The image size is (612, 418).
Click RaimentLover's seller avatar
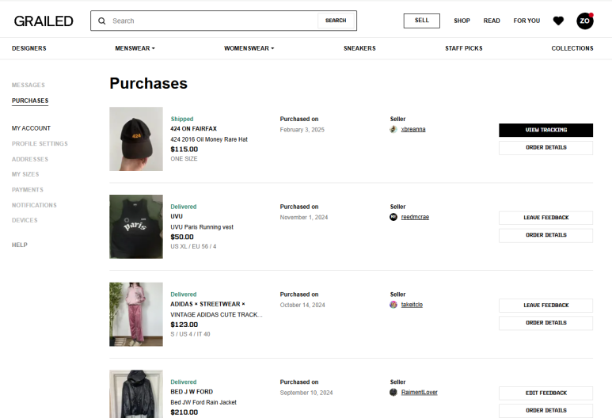coord(393,392)
